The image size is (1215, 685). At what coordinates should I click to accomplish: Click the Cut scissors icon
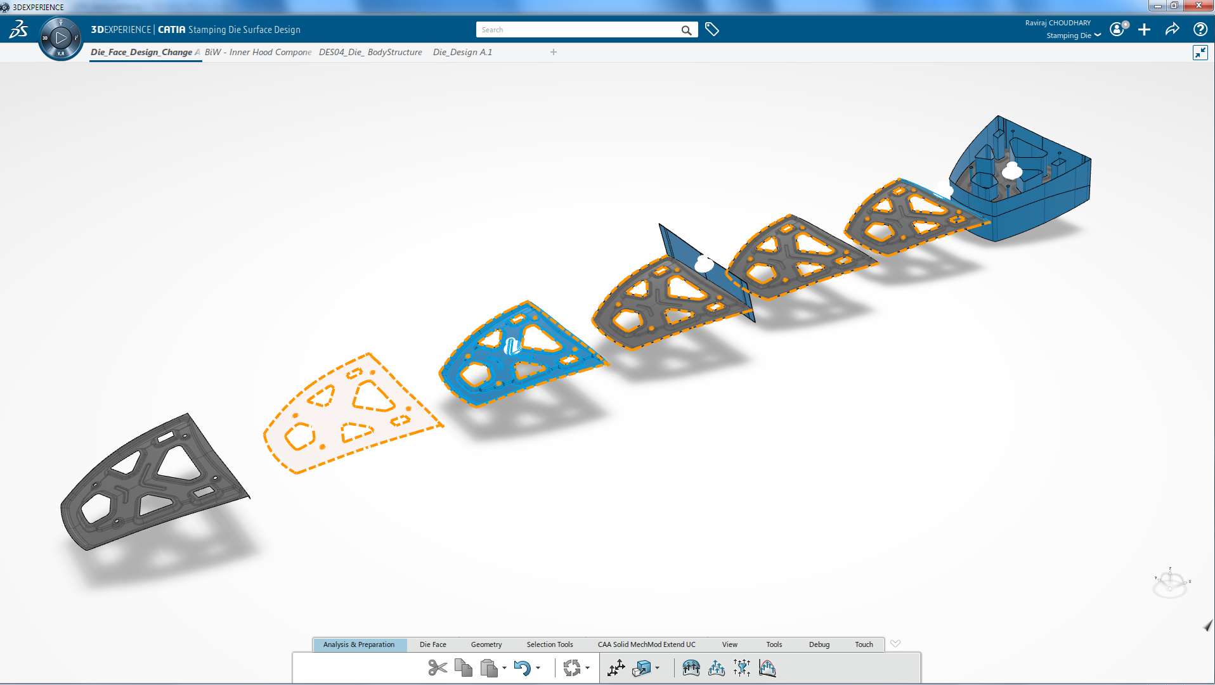point(437,668)
